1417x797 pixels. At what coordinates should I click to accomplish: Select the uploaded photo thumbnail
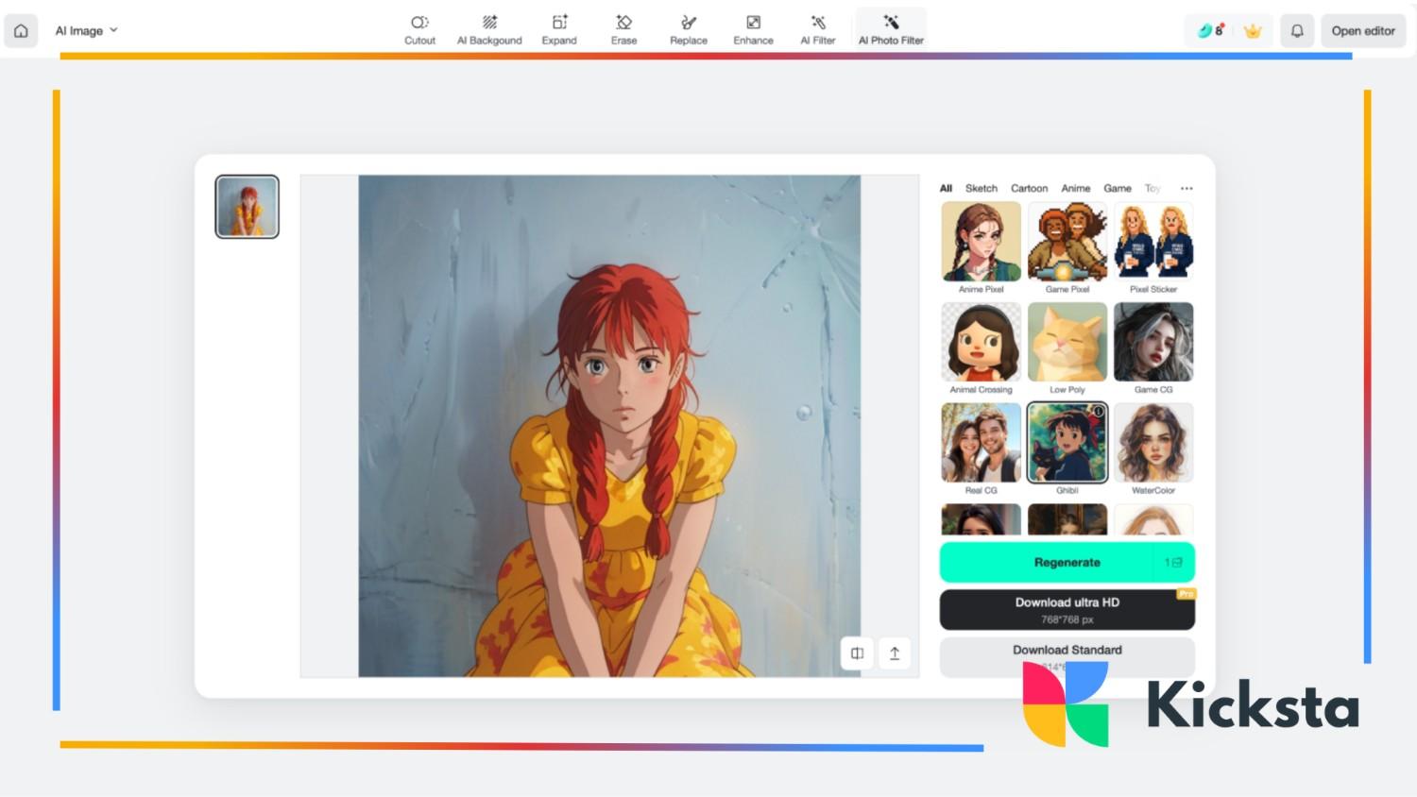(x=247, y=206)
